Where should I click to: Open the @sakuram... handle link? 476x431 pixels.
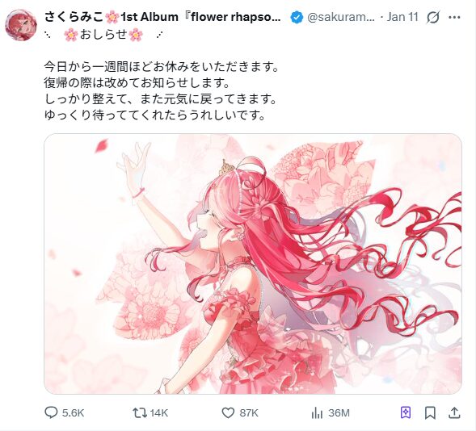[x=341, y=17]
